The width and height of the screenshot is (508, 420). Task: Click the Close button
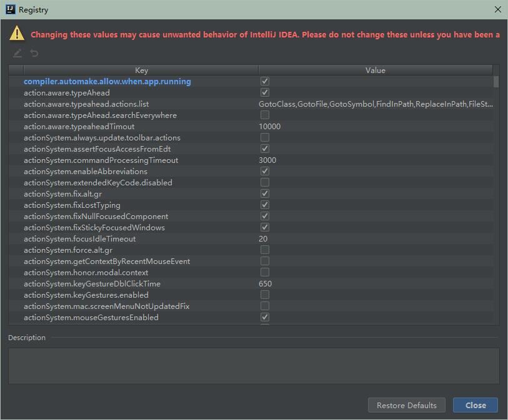click(x=475, y=405)
